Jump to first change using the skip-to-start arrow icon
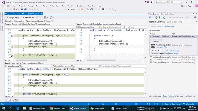 tap(26, 18)
